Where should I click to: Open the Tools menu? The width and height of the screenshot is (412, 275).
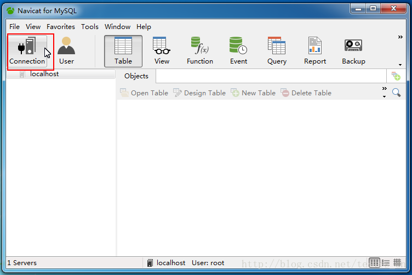click(90, 26)
